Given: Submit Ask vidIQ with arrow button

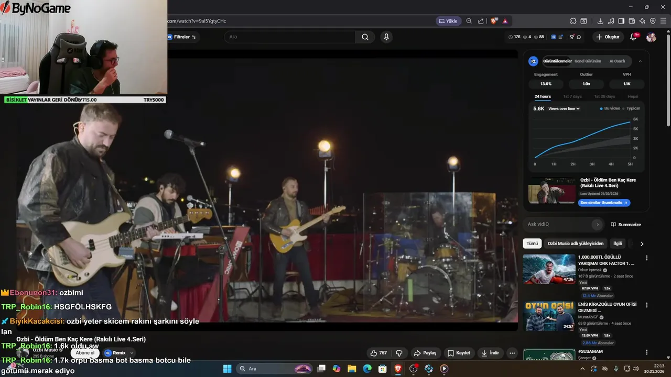Looking at the screenshot, I should point(597,224).
